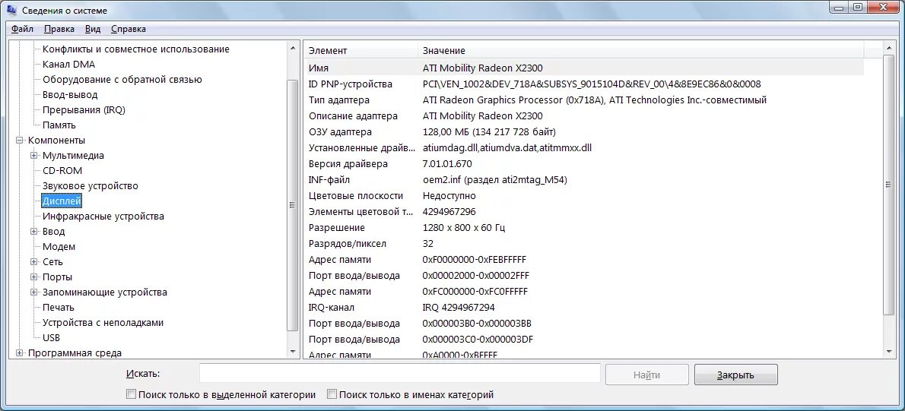This screenshot has height=411, width=905.
Task: Select 'Конфликты и совместное использование' tree item
Action: point(135,49)
